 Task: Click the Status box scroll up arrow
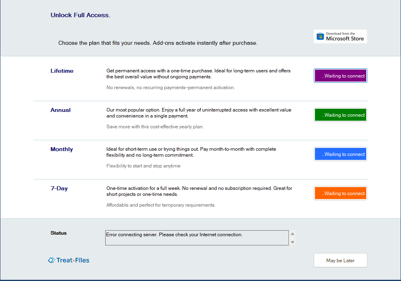coord(293,234)
